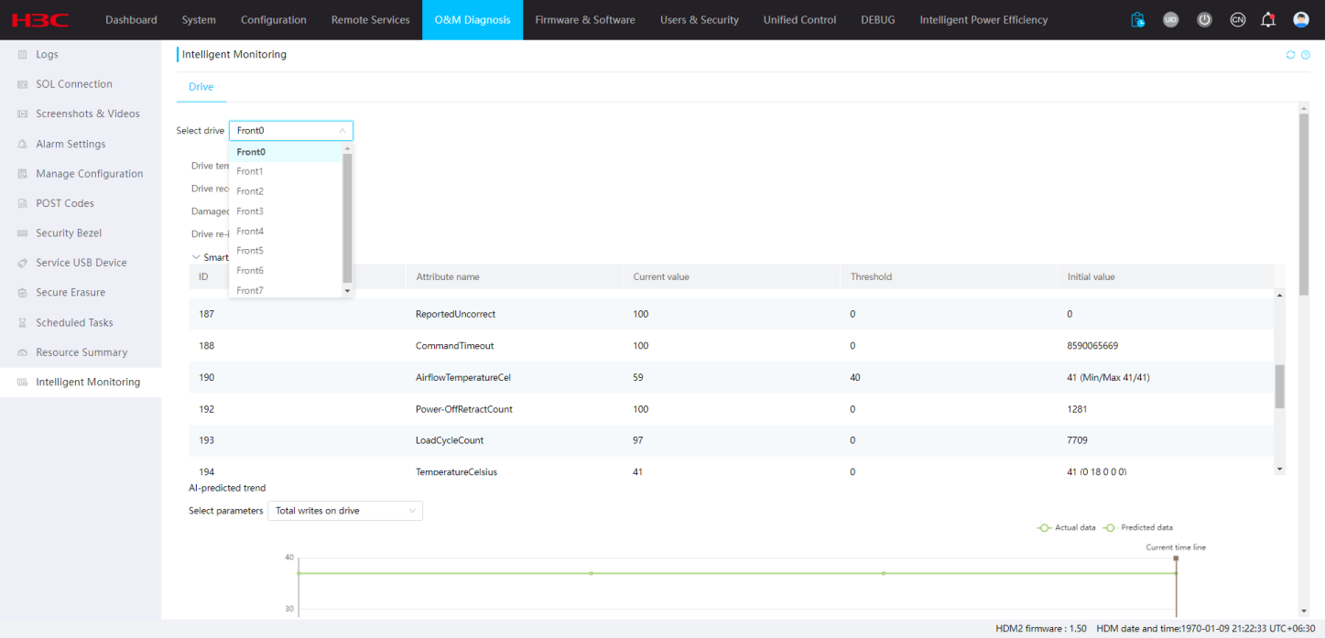Viewport: 1325px width, 638px height.
Task: Choose Front7 in the drive list
Action: click(x=286, y=290)
